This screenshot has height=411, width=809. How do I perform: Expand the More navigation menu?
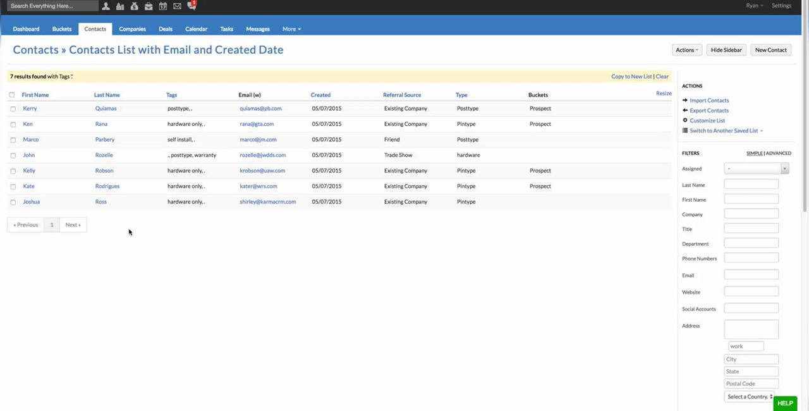point(291,29)
